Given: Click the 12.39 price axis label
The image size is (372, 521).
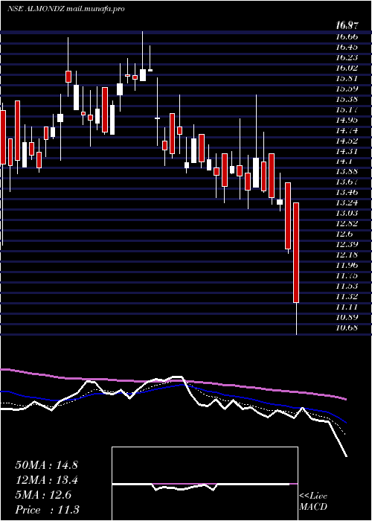Looking at the screenshot, I should (347, 244).
